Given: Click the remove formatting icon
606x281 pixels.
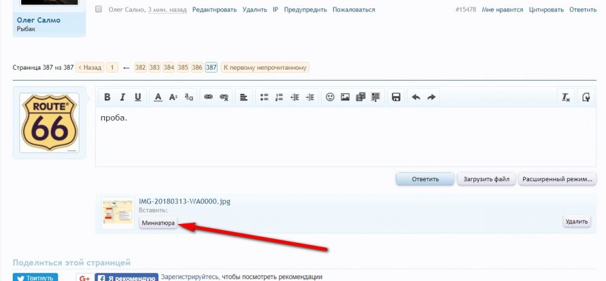Looking at the screenshot, I should 566,98.
